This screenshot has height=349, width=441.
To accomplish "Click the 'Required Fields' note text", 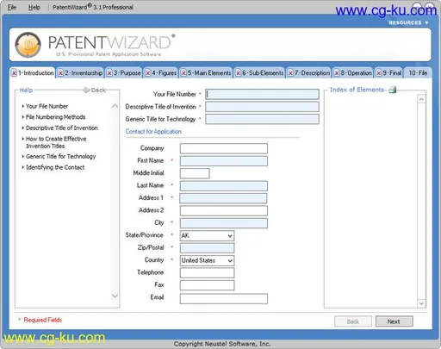I will (43, 320).
